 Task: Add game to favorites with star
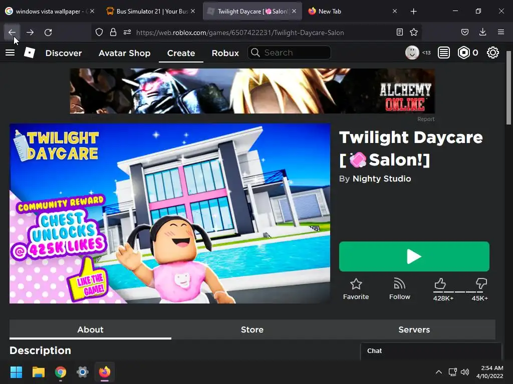pyautogui.click(x=356, y=284)
